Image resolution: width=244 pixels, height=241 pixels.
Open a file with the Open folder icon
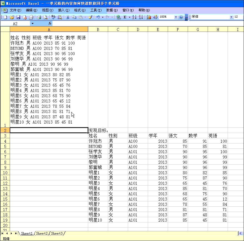click(x=12, y=17)
